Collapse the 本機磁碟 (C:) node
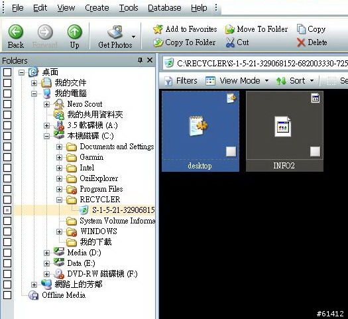 pyautogui.click(x=46, y=136)
